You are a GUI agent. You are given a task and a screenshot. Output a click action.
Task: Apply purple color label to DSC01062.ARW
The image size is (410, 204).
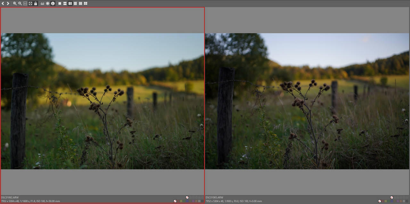pyautogui.click(x=193, y=201)
